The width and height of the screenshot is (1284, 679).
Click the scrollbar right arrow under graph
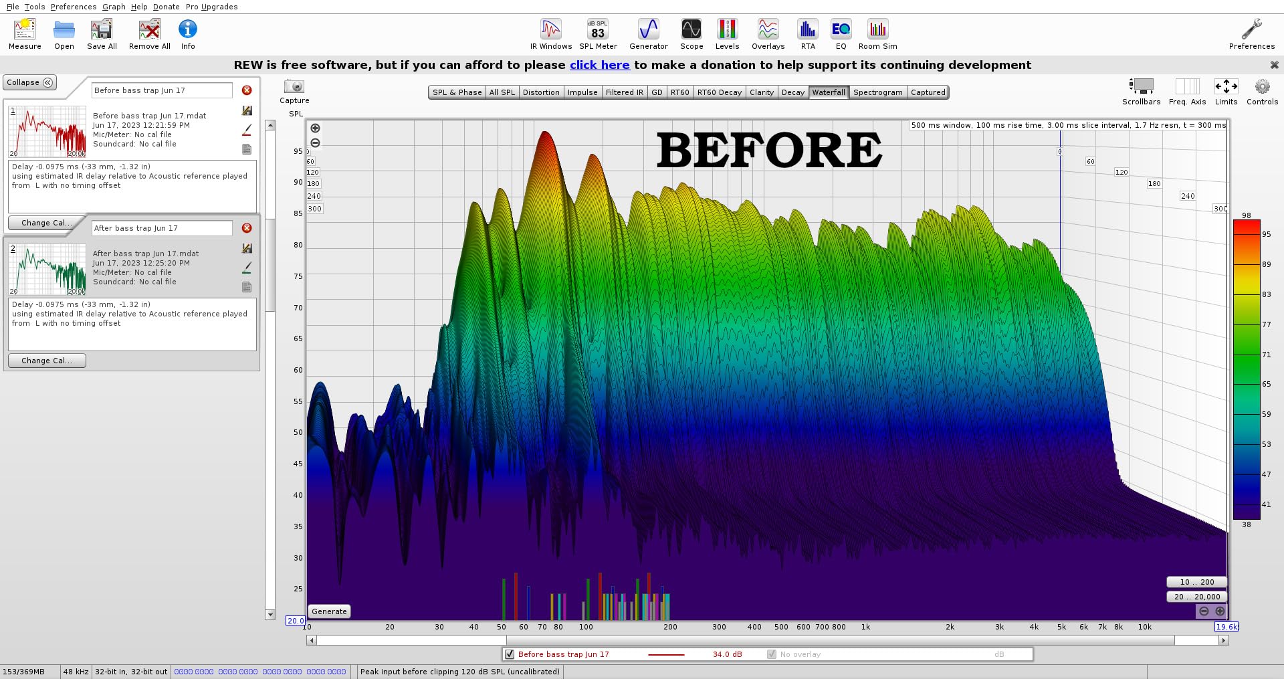tap(1224, 640)
